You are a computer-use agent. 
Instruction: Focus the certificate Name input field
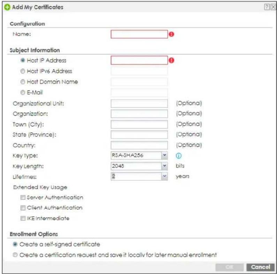coord(139,34)
